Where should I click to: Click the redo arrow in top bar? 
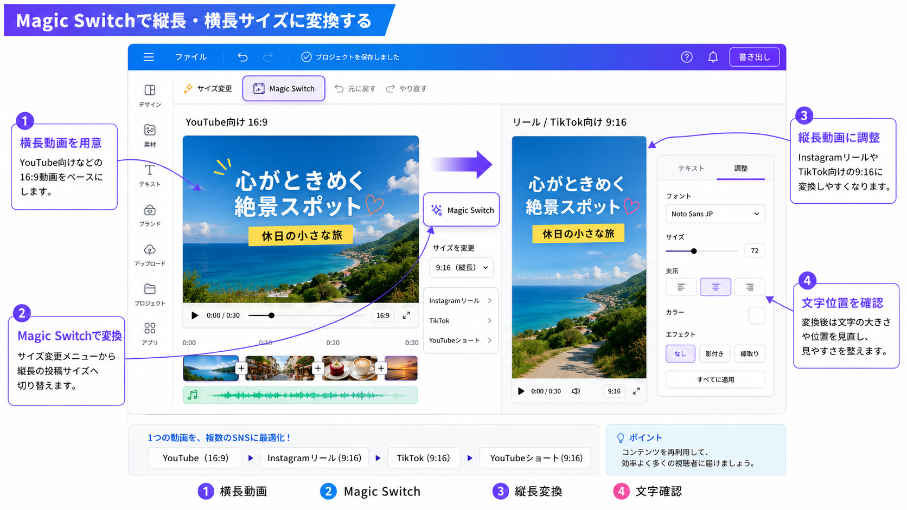267,57
